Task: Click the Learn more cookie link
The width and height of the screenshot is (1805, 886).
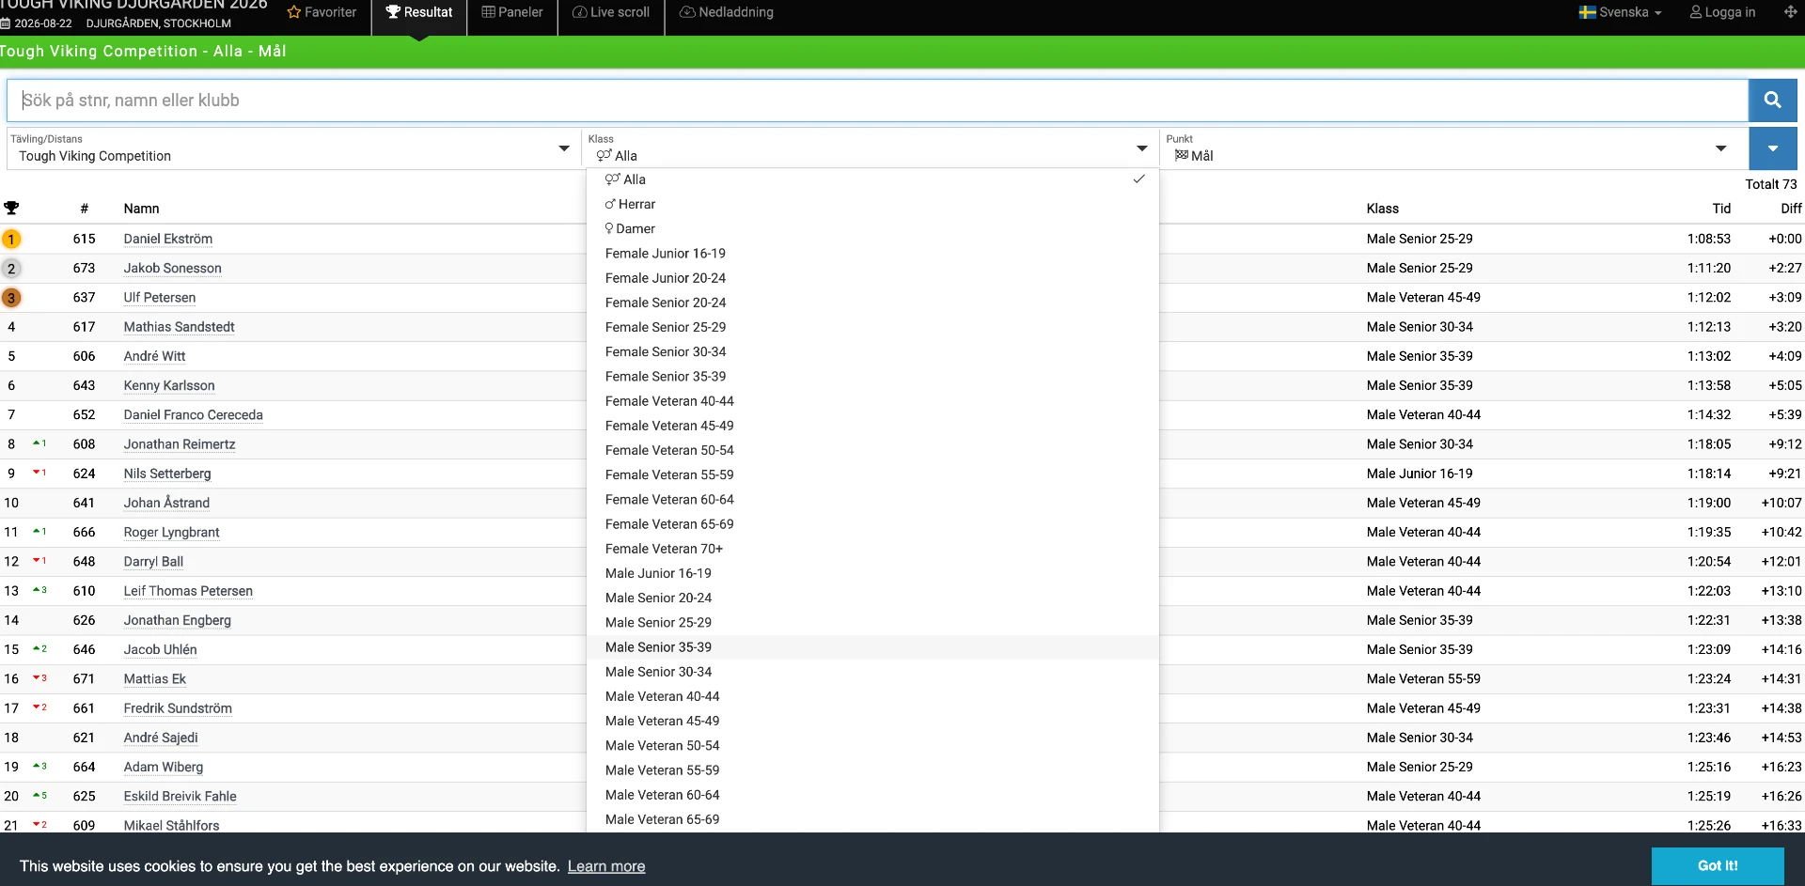Action: point(606,866)
